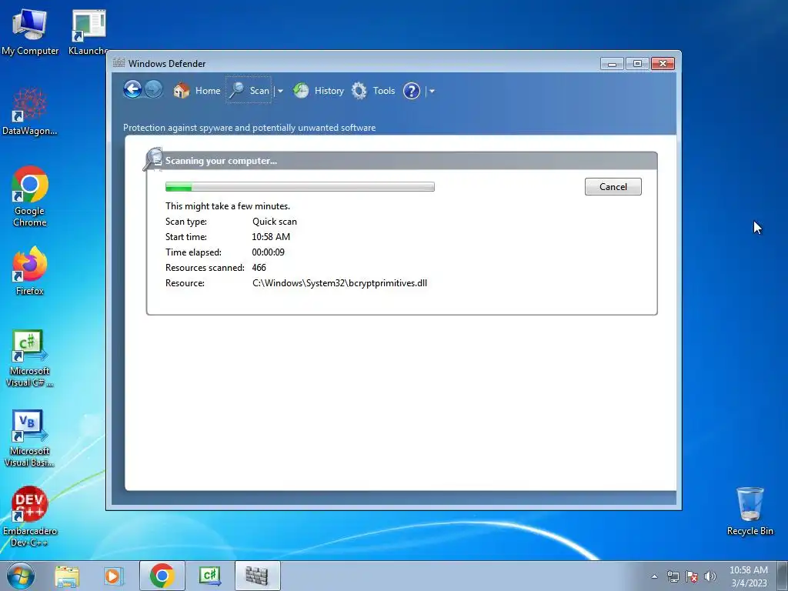
Task: Expand the Scan options dropdown arrow
Action: coord(280,91)
